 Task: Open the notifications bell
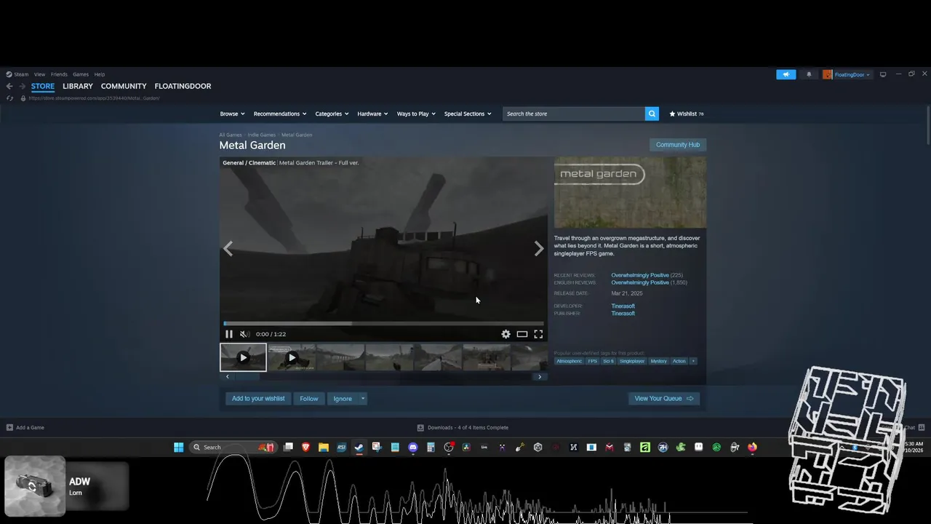pos(809,74)
